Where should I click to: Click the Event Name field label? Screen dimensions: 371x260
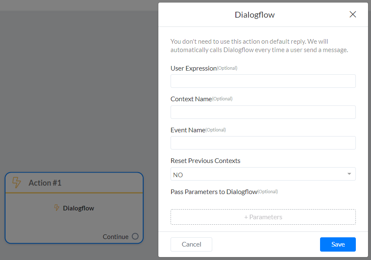[188, 130]
